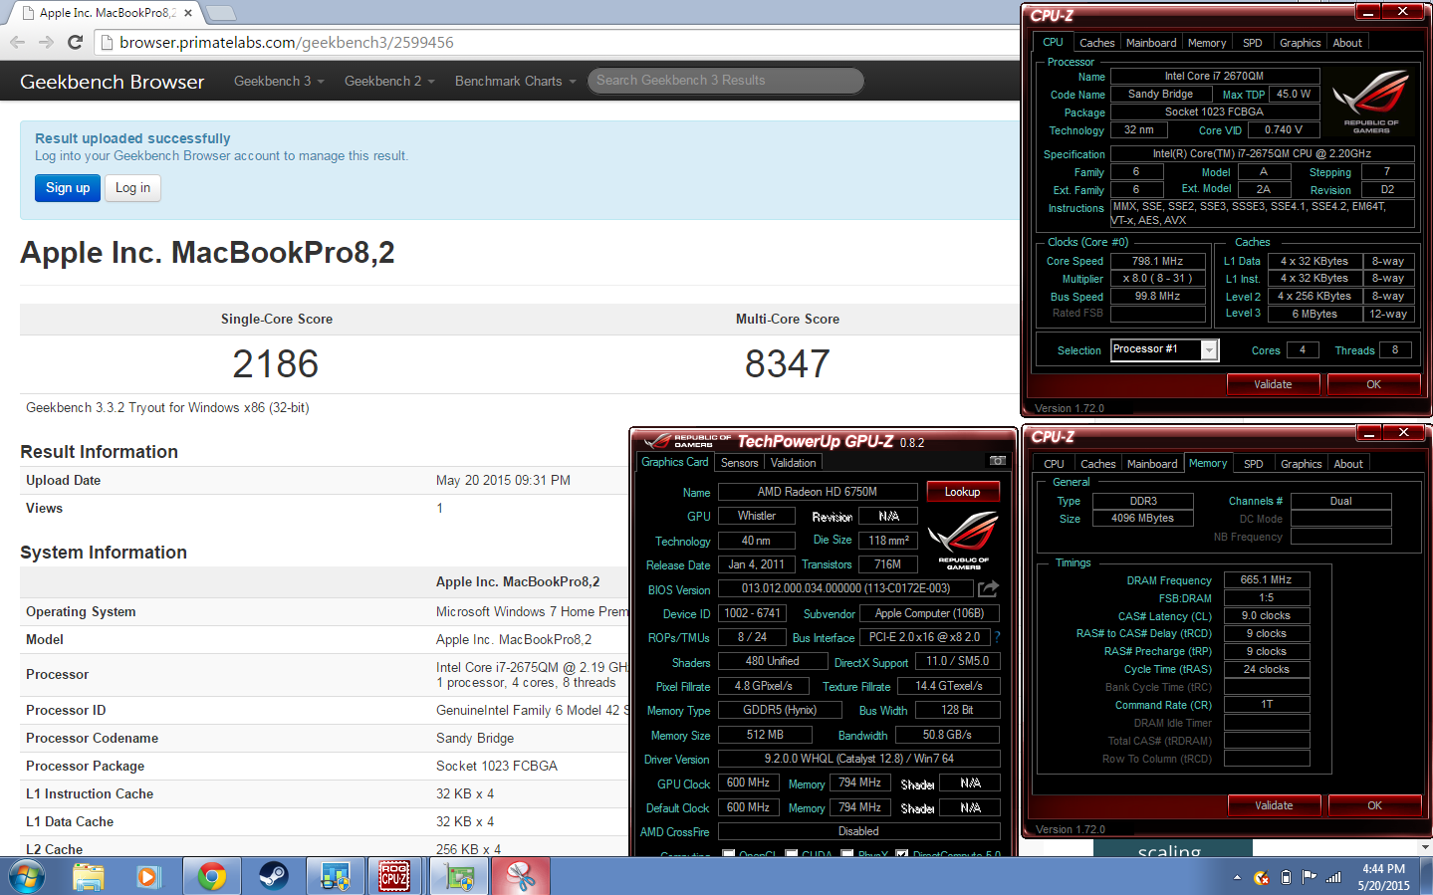The image size is (1433, 895).
Task: Open the Benchmark Charts dropdown
Action: click(x=515, y=81)
